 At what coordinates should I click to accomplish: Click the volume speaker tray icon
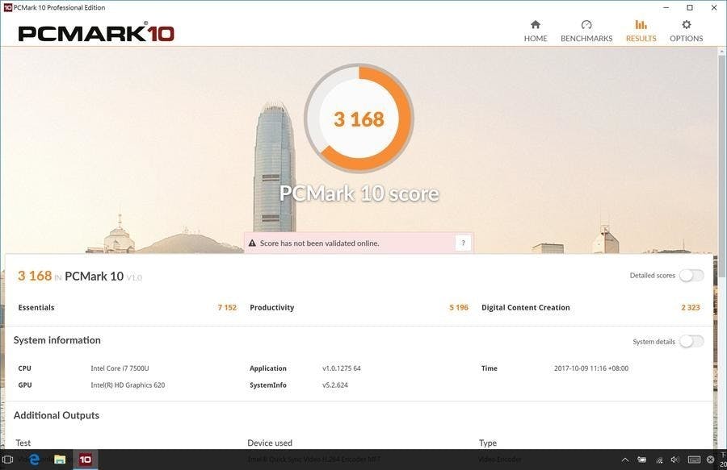(675, 460)
